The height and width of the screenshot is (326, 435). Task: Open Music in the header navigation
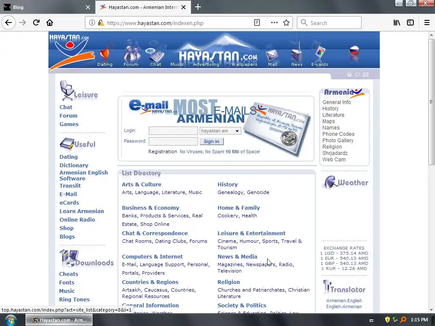click(x=177, y=65)
